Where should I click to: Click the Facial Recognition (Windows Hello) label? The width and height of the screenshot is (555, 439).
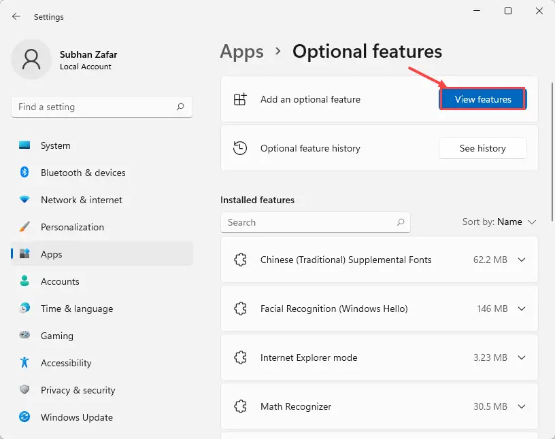tap(334, 309)
